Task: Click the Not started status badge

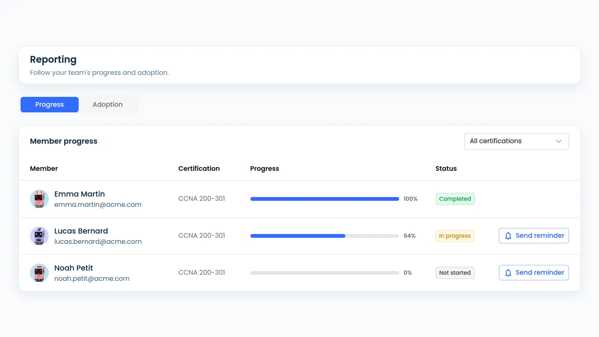Action: coord(455,273)
